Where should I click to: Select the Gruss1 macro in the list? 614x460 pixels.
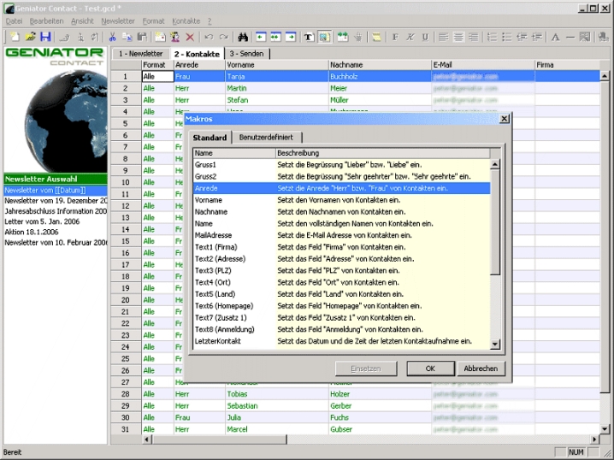tap(206, 164)
